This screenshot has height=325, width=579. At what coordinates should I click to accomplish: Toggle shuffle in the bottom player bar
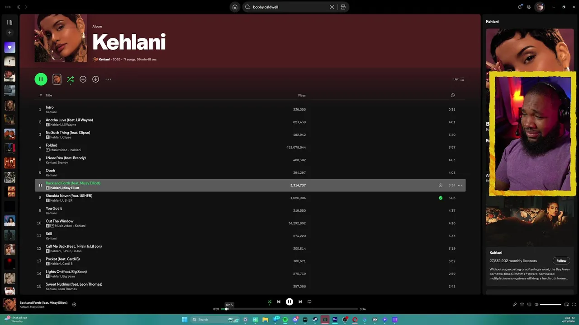pos(269,302)
